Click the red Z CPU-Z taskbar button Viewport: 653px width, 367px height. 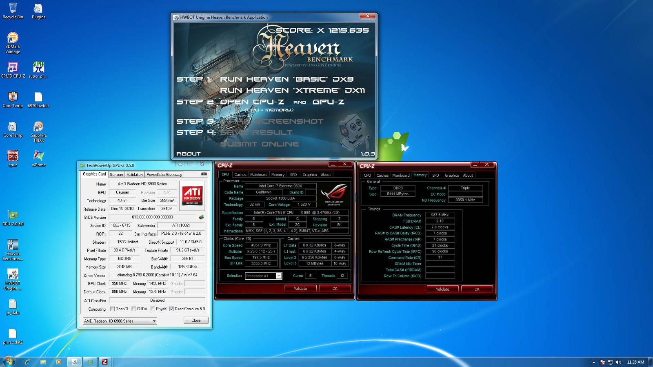105,362
